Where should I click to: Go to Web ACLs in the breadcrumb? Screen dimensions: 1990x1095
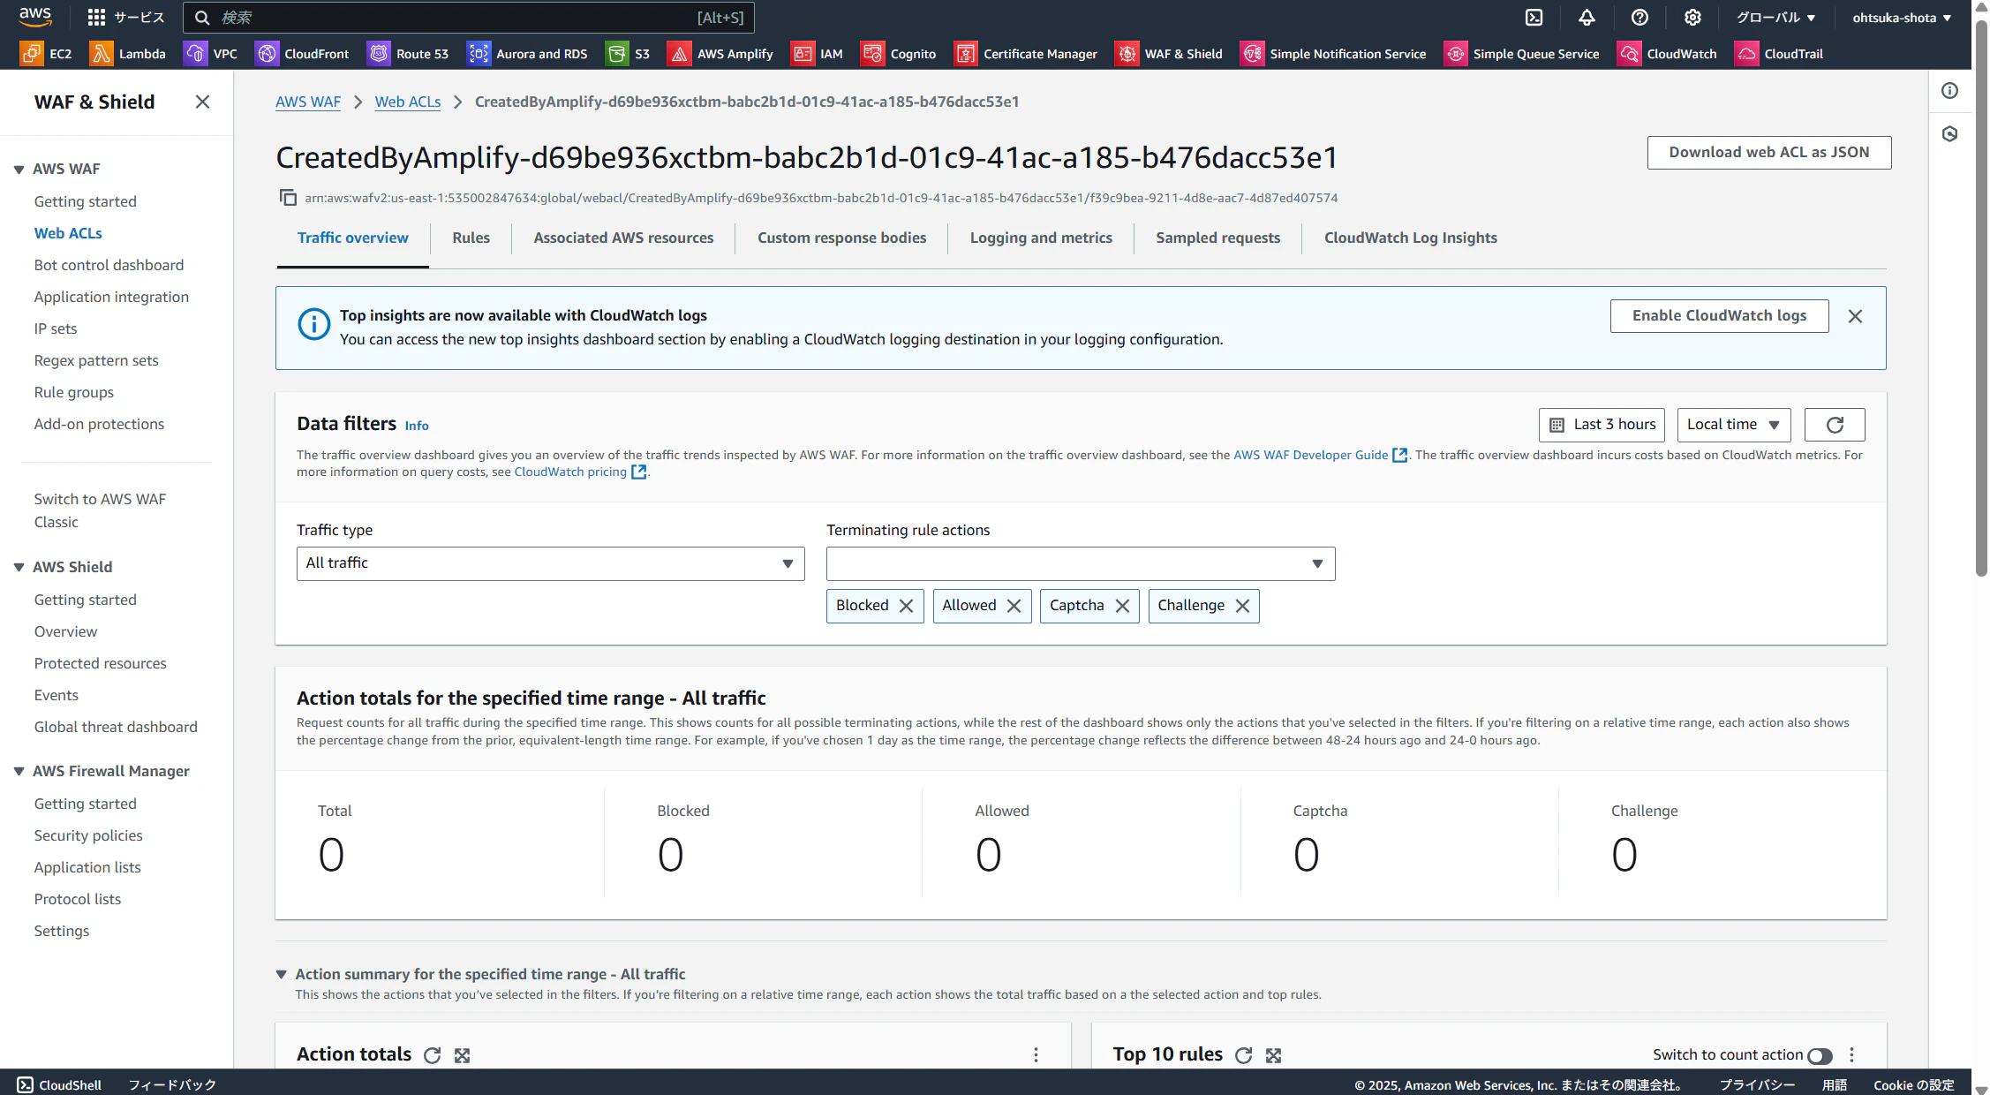[x=408, y=102]
